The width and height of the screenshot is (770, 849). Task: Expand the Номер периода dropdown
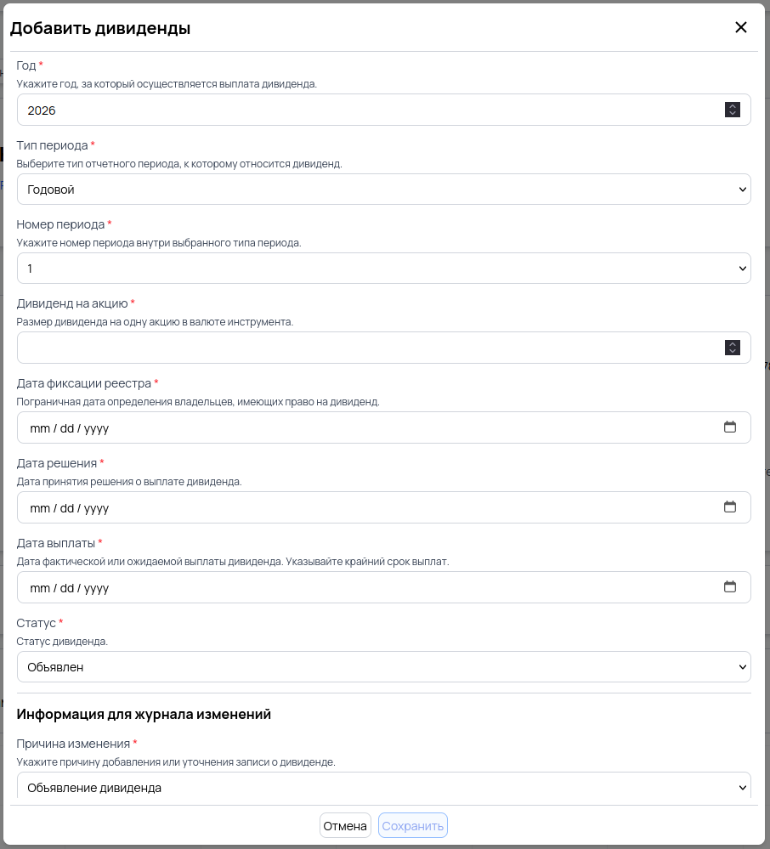coord(383,269)
